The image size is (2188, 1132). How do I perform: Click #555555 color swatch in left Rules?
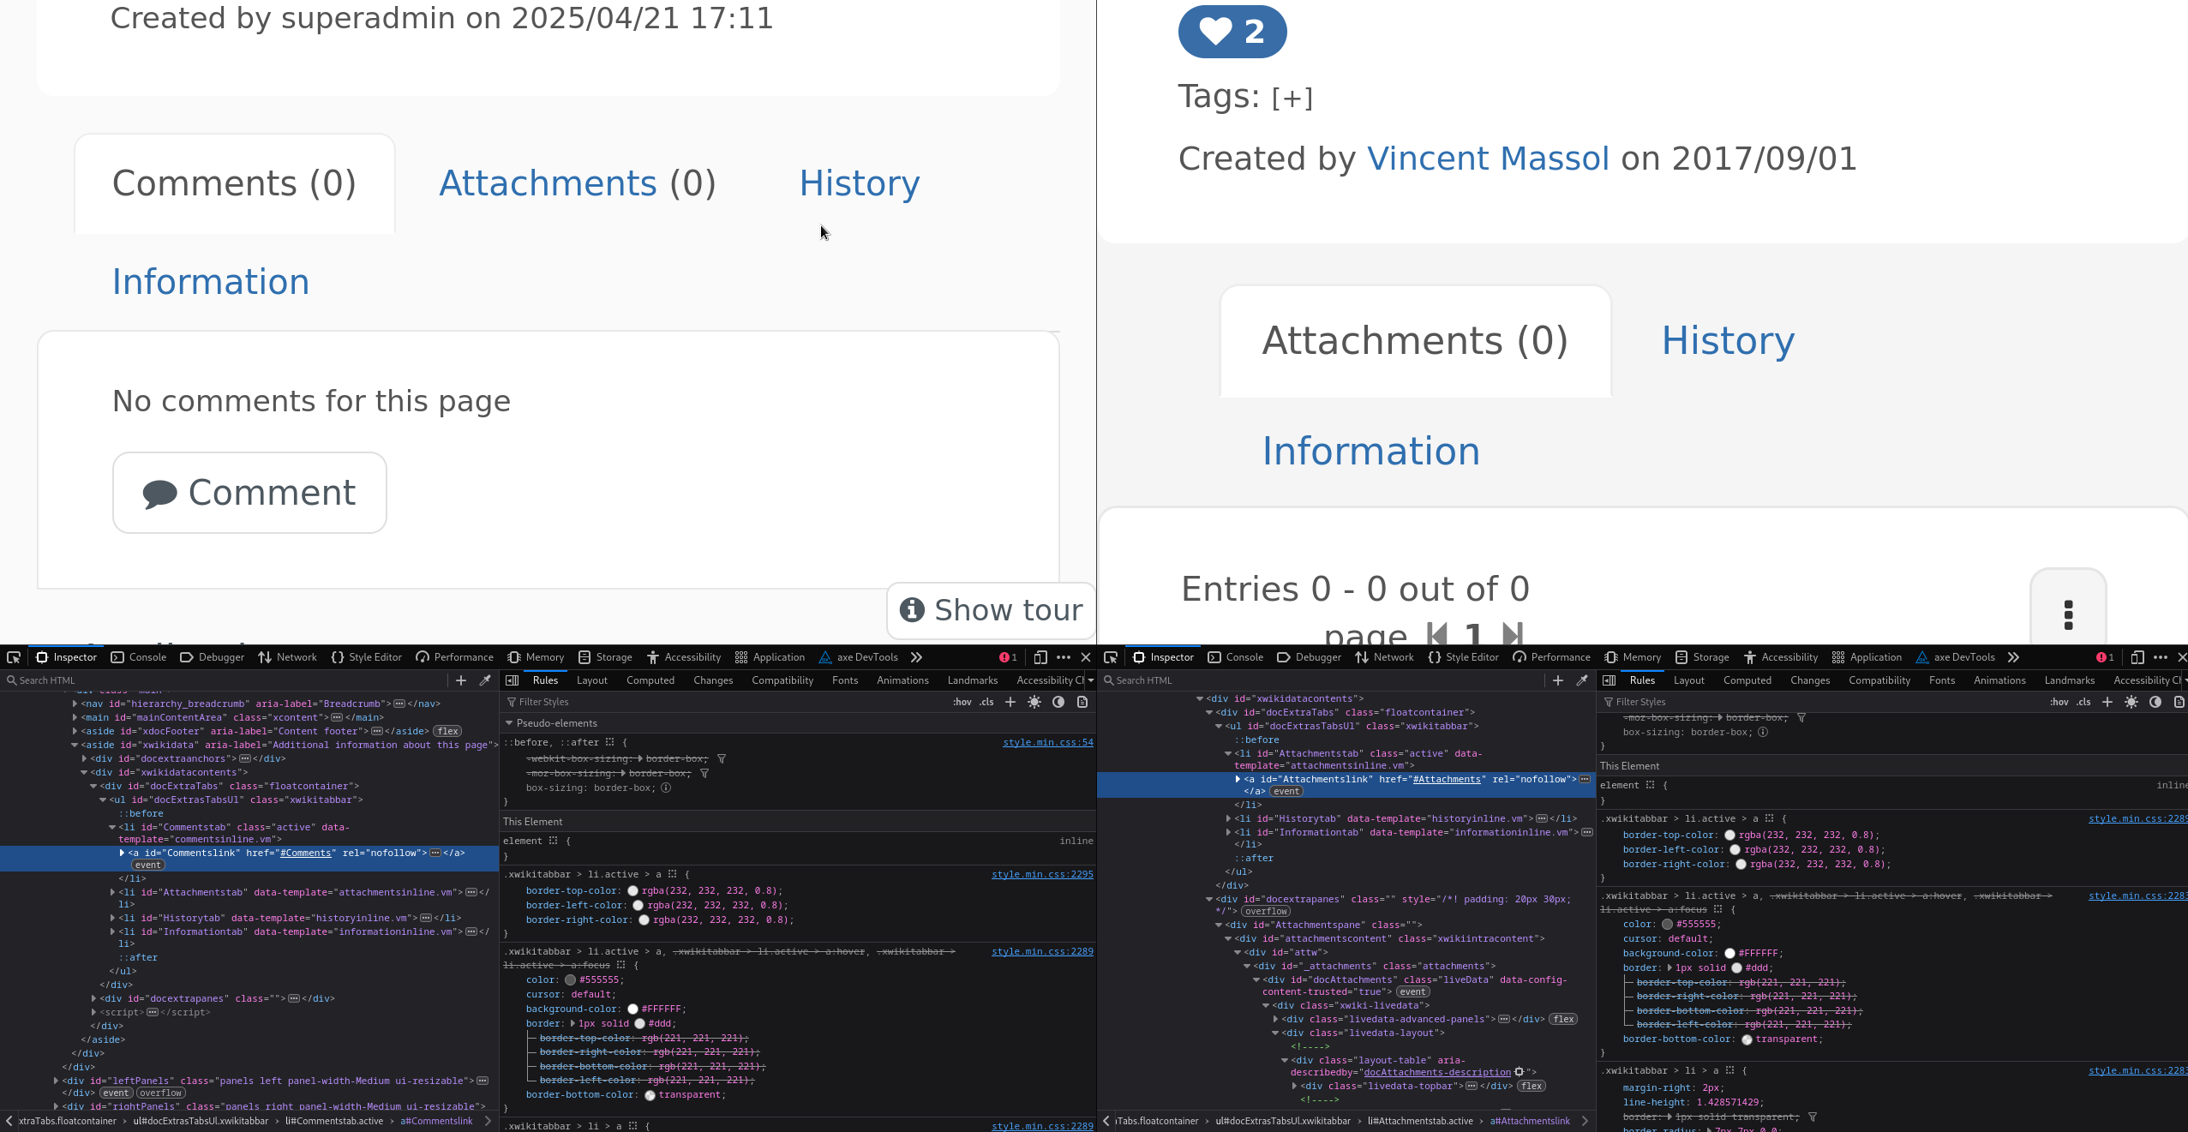click(570, 980)
